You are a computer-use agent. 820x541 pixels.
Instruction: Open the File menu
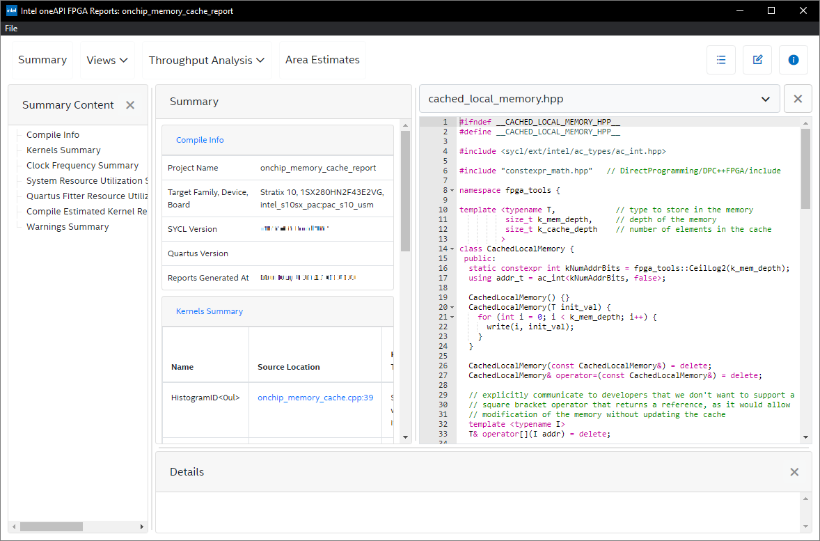(x=11, y=29)
